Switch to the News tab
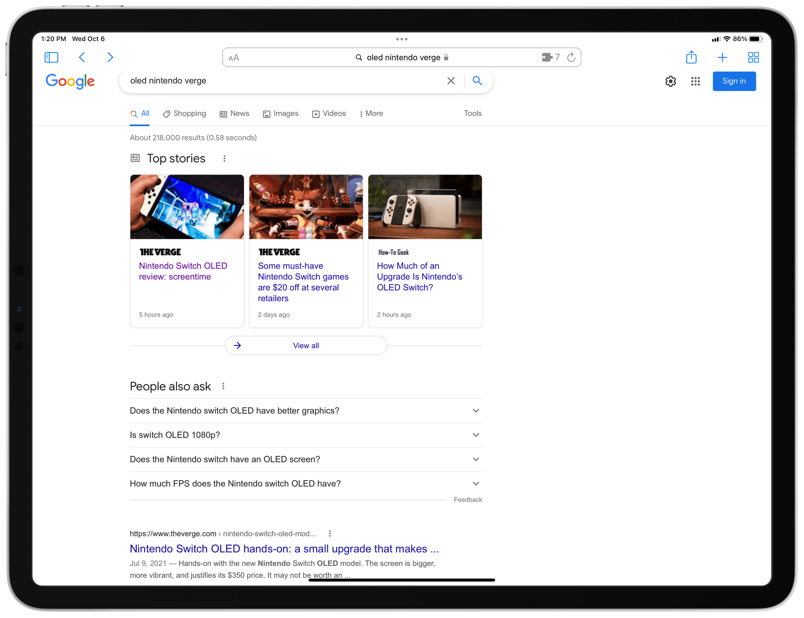 [234, 114]
